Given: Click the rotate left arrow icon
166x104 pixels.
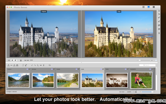Looking at the screenshot, I should 32,65.
